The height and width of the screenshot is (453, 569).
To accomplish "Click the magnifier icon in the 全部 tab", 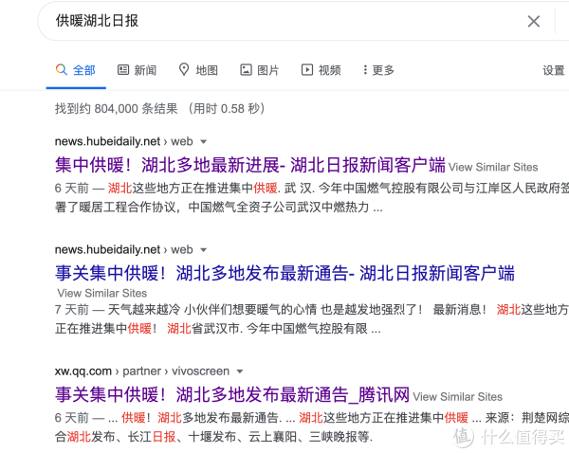I will click(62, 69).
